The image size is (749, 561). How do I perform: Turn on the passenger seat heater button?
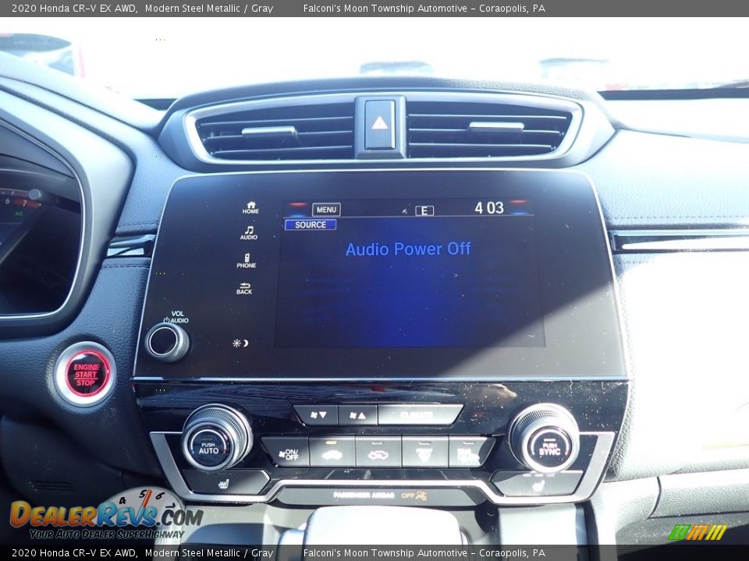pos(537,482)
